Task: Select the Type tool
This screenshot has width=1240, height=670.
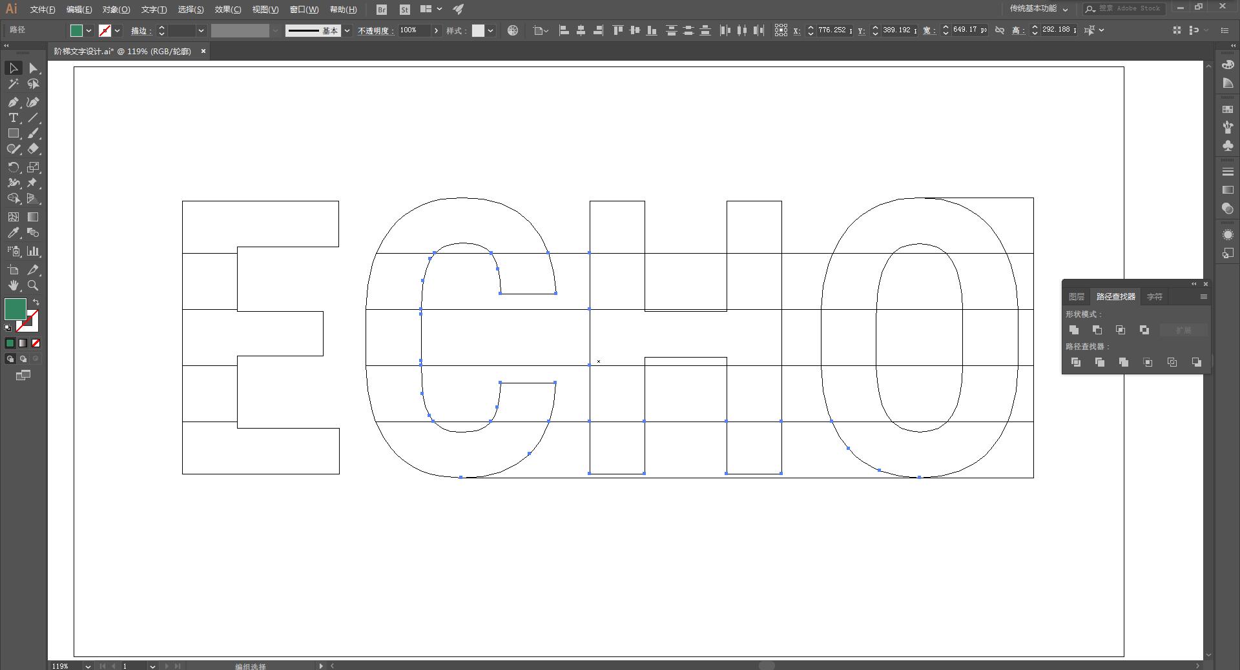Action: [13, 117]
